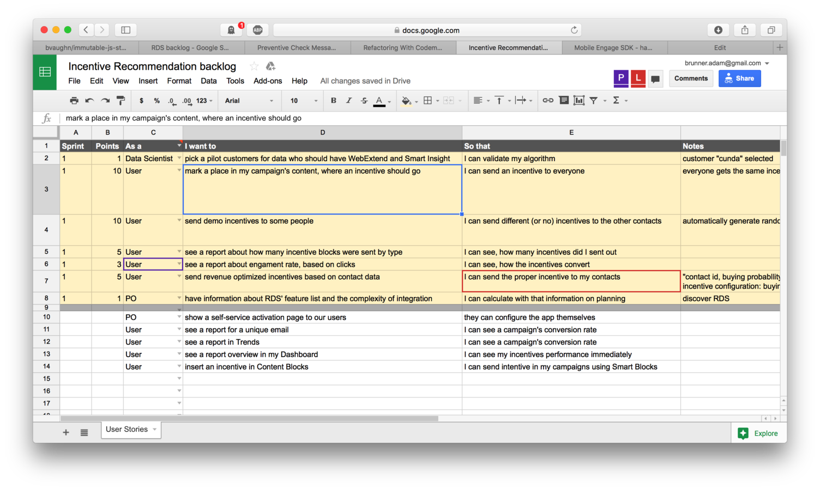
Task: Redo the last undone edit
Action: (x=105, y=101)
